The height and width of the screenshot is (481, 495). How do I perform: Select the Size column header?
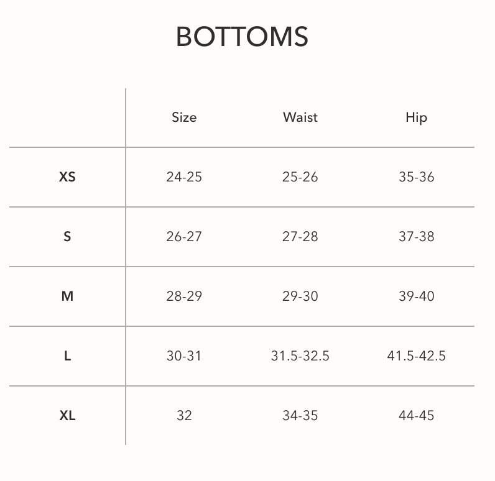[184, 117]
